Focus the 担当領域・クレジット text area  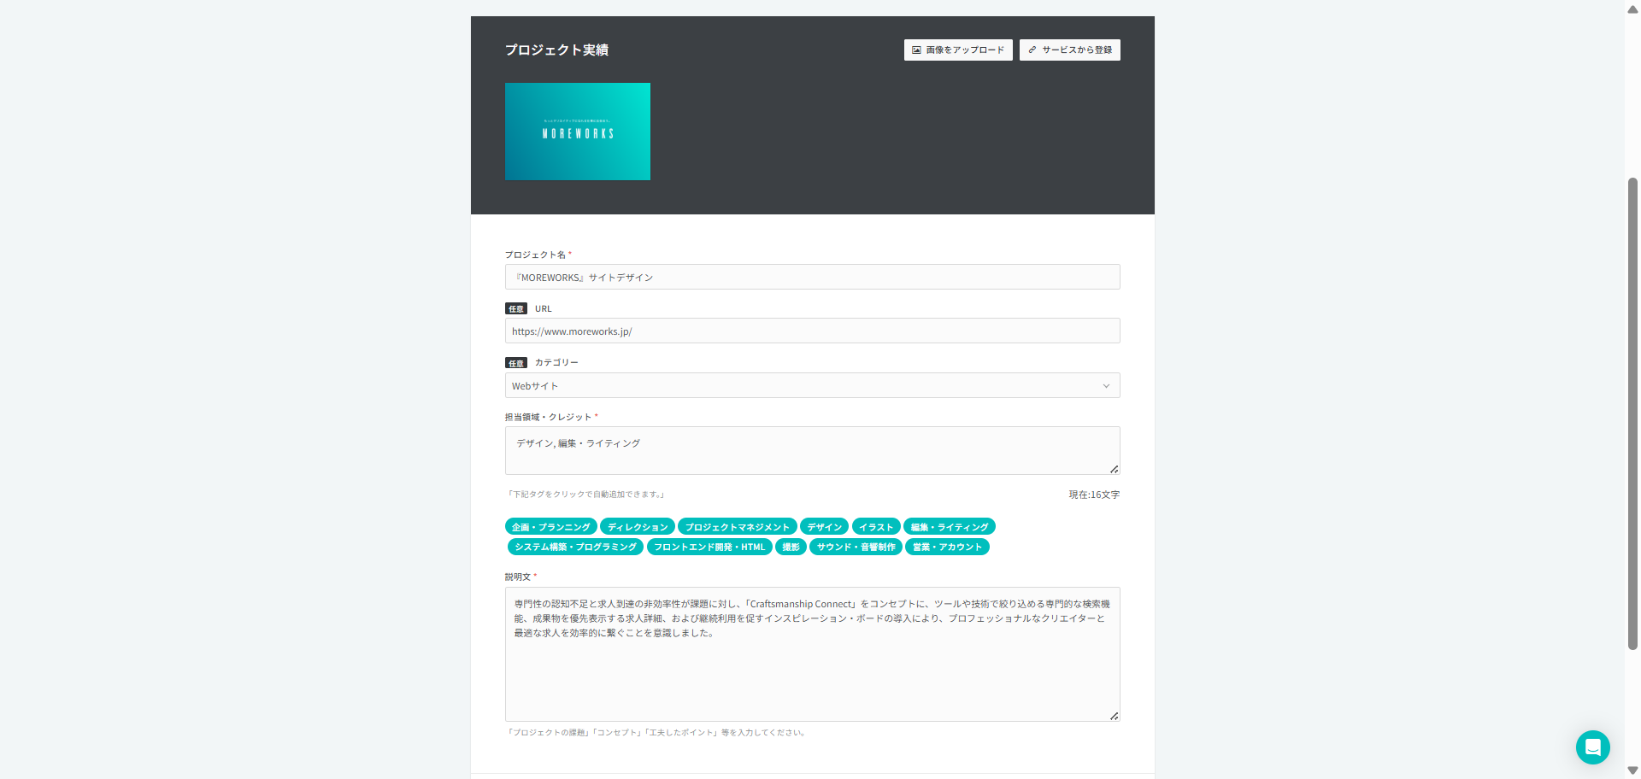[812, 450]
